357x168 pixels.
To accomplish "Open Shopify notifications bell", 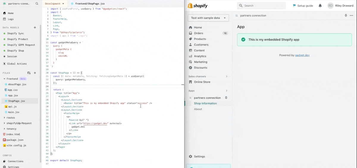I will click(x=320, y=6).
